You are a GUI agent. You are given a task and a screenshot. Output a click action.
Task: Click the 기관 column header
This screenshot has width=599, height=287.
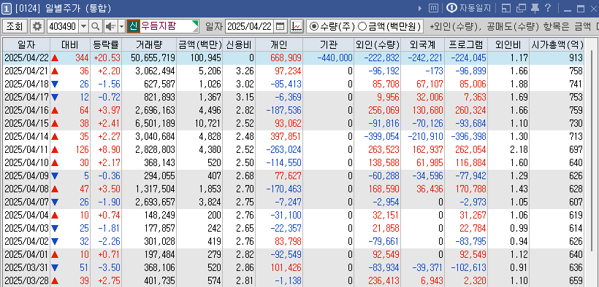click(x=328, y=45)
